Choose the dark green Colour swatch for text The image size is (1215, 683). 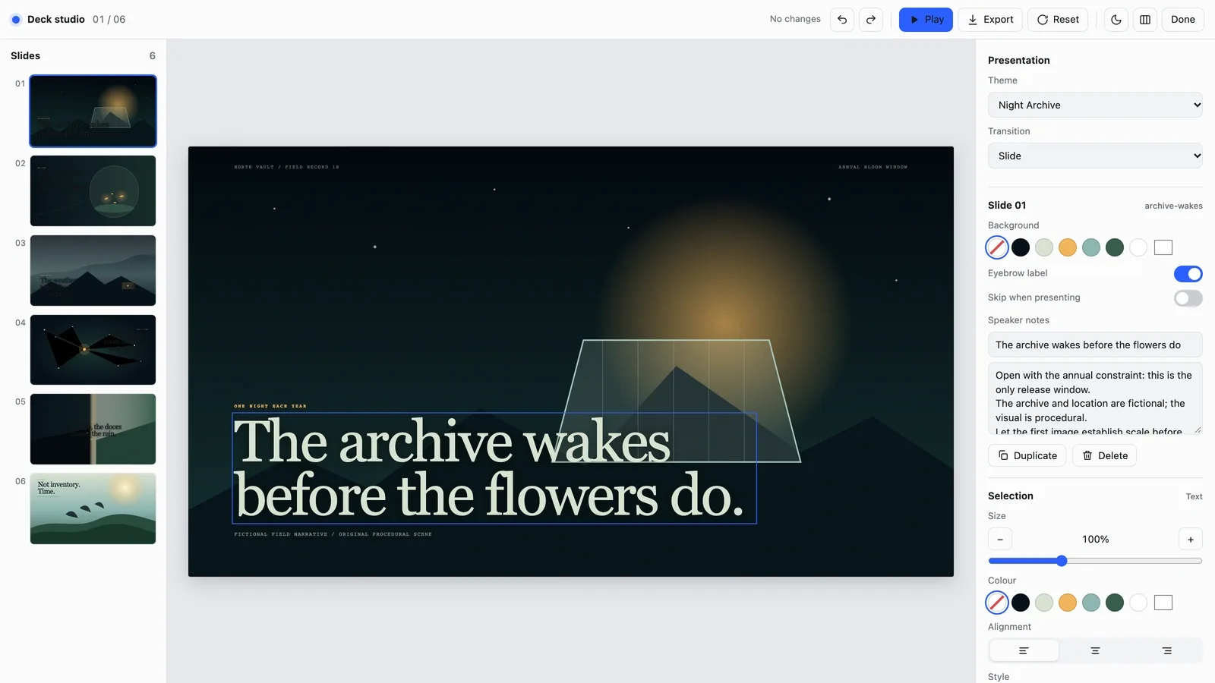(x=1115, y=603)
